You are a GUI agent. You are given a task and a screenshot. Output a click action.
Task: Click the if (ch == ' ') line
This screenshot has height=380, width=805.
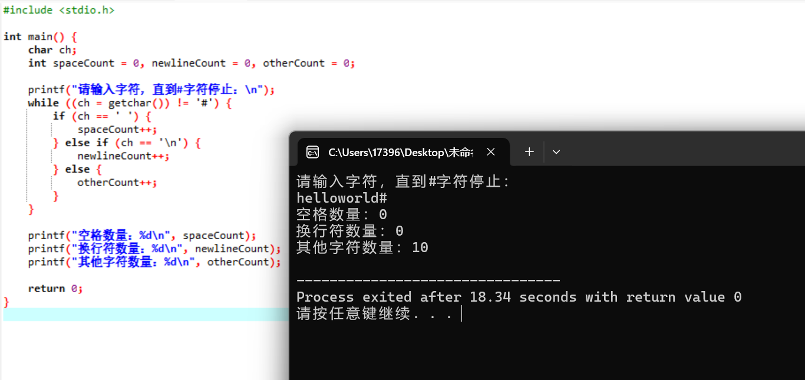pyautogui.click(x=102, y=116)
